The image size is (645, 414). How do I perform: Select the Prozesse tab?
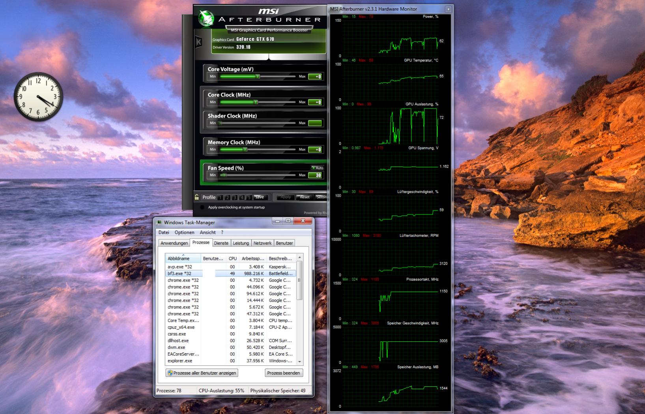click(x=201, y=243)
